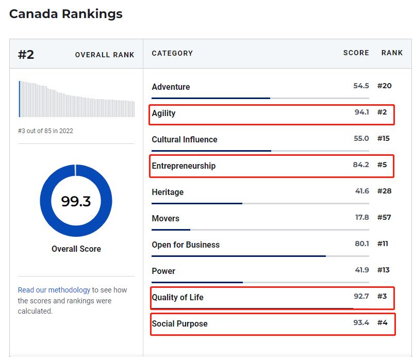The width and height of the screenshot is (414, 357).
Task: Click the Open for Business progress bar
Action: tap(260, 256)
